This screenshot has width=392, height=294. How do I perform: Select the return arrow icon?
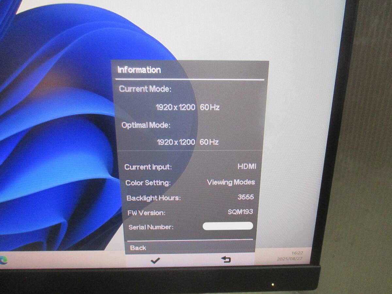coord(226,259)
